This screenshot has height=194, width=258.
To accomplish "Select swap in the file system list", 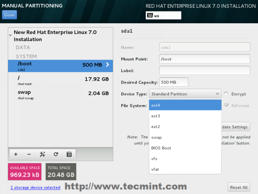I will (185, 137).
